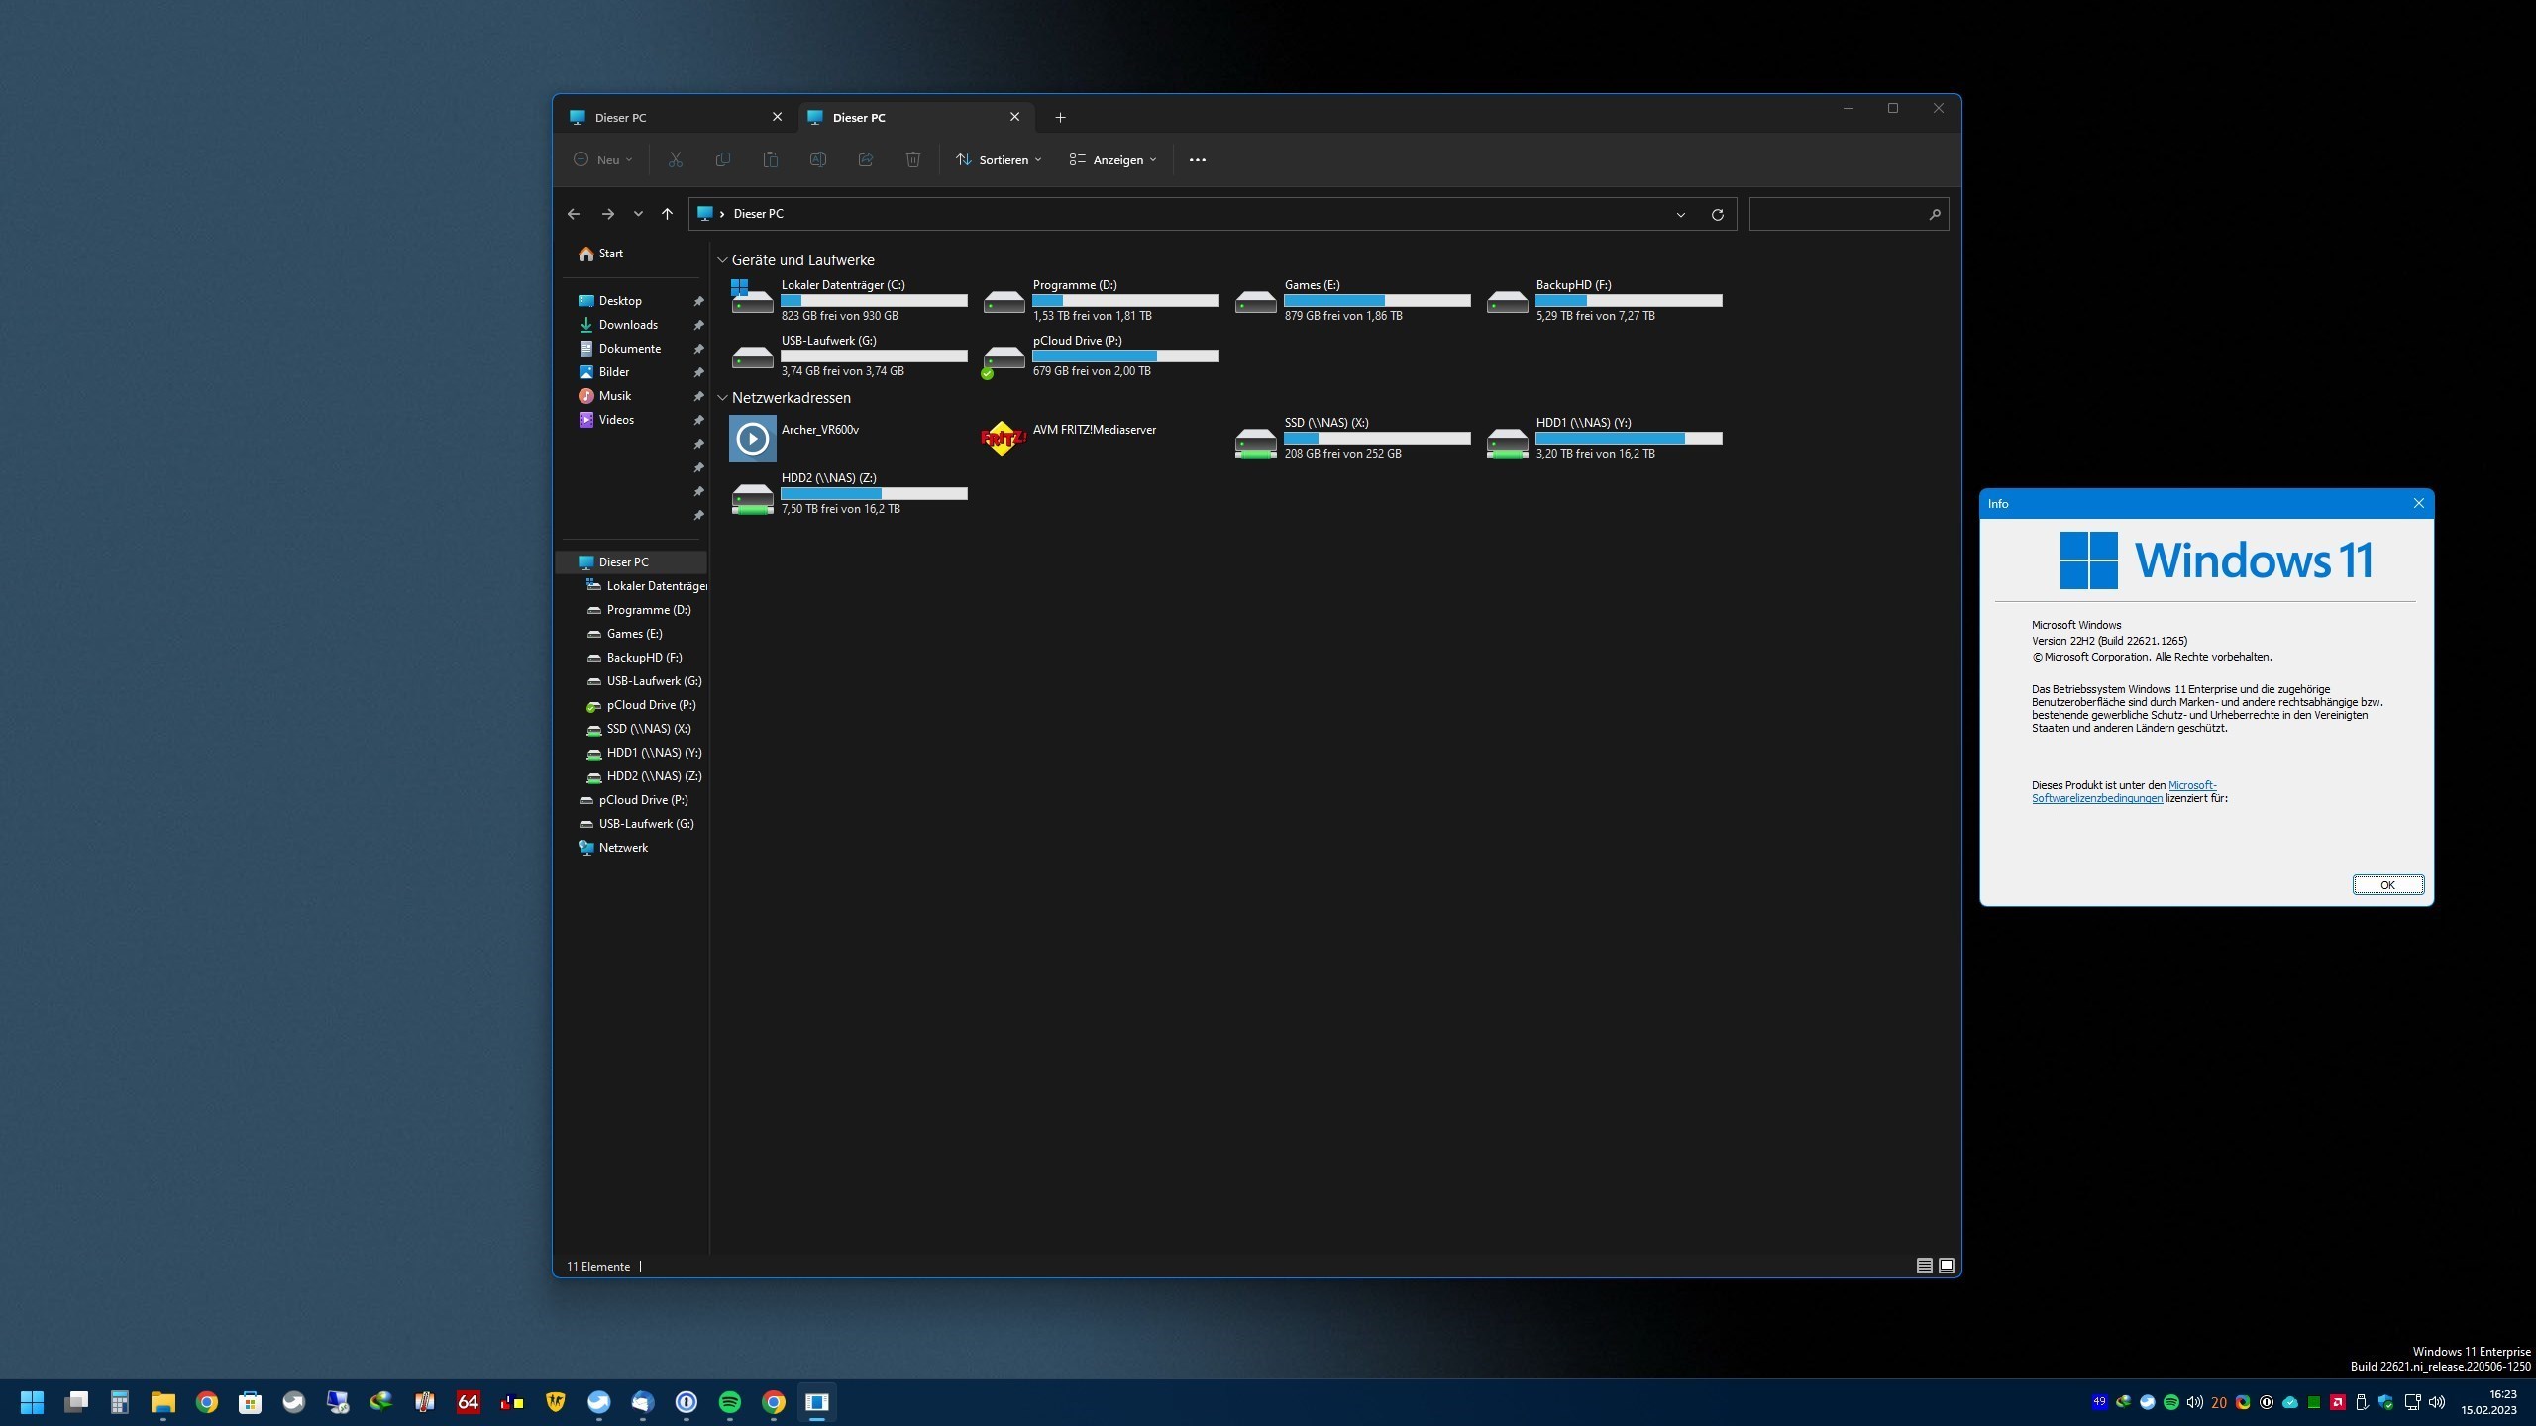
Task: Collapse the Geräte und Laufwerke group
Action: pyautogui.click(x=722, y=260)
